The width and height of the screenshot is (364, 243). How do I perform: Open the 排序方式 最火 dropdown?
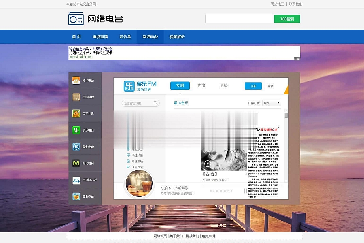tap(272, 103)
